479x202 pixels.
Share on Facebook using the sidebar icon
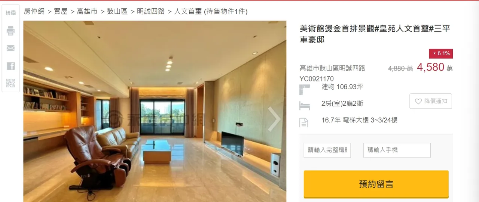[x=10, y=66]
